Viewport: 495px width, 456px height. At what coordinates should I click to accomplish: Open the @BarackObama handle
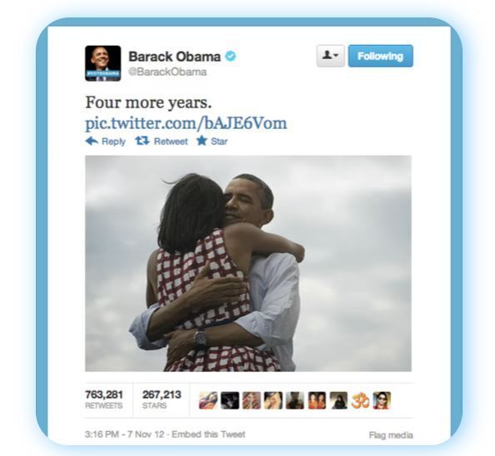click(167, 72)
